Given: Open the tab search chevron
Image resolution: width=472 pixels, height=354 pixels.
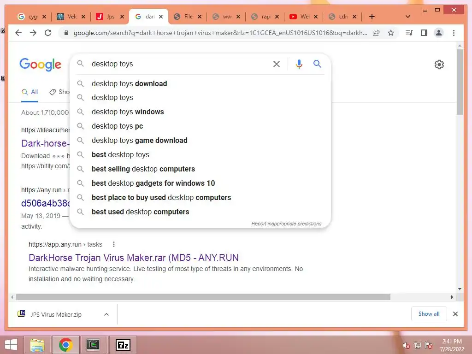Looking at the screenshot, I should (408, 17).
